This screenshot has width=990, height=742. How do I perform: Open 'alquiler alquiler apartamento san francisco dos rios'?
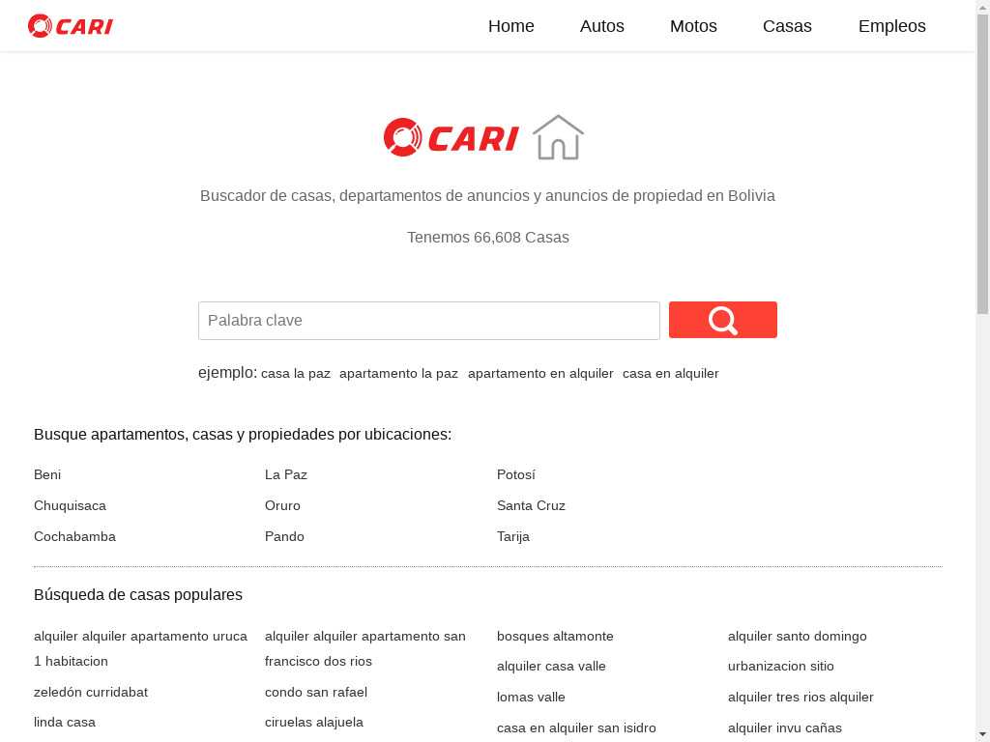pos(364,648)
